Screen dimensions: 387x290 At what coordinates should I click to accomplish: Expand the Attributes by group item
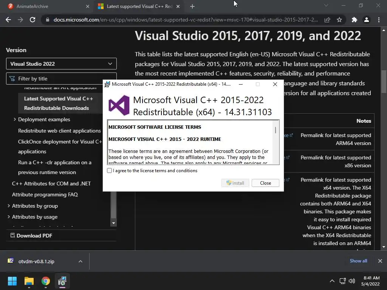9,206
